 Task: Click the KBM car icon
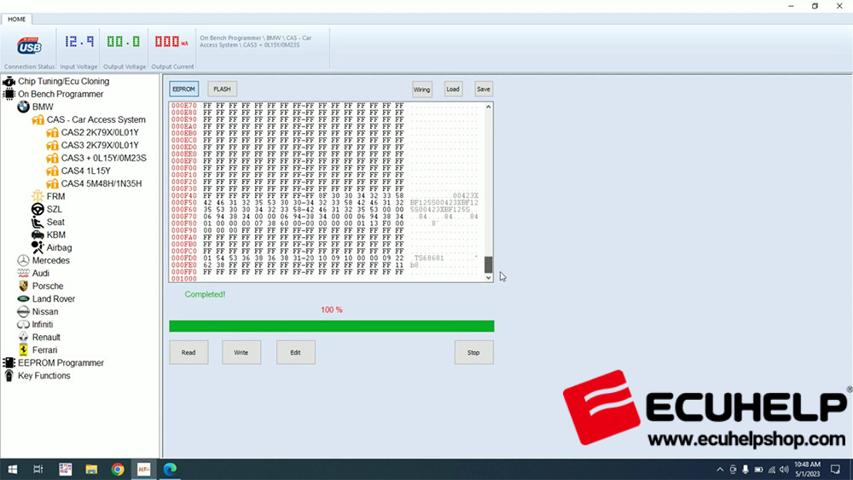[38, 234]
